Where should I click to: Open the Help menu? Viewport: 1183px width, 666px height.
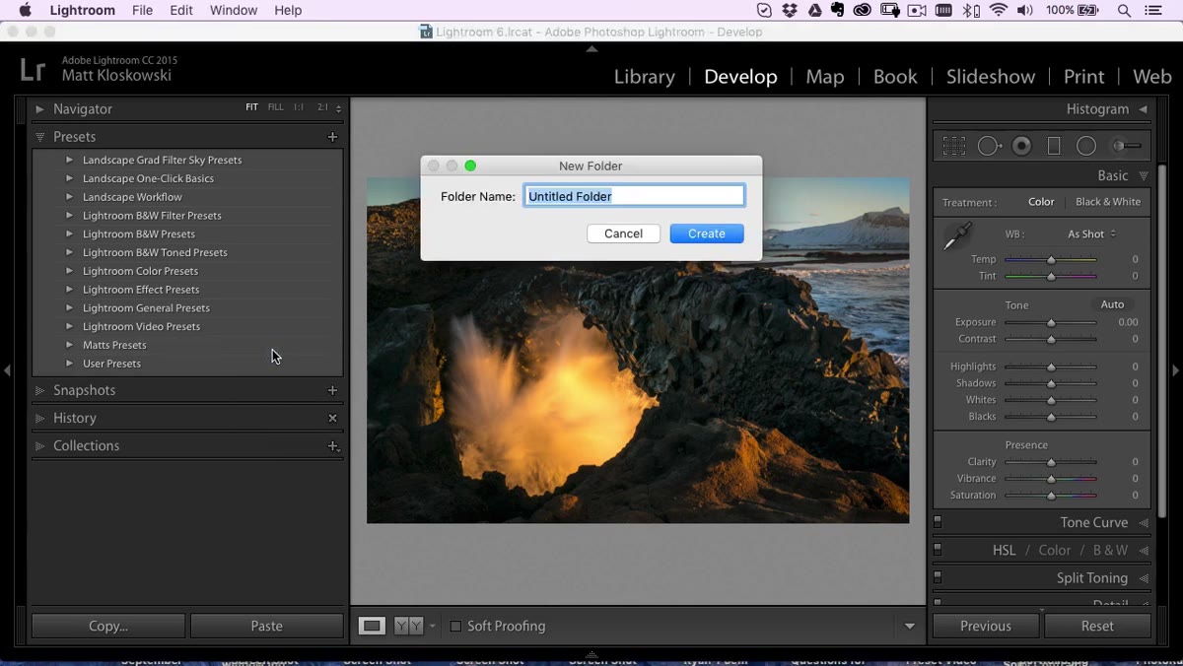pos(288,10)
